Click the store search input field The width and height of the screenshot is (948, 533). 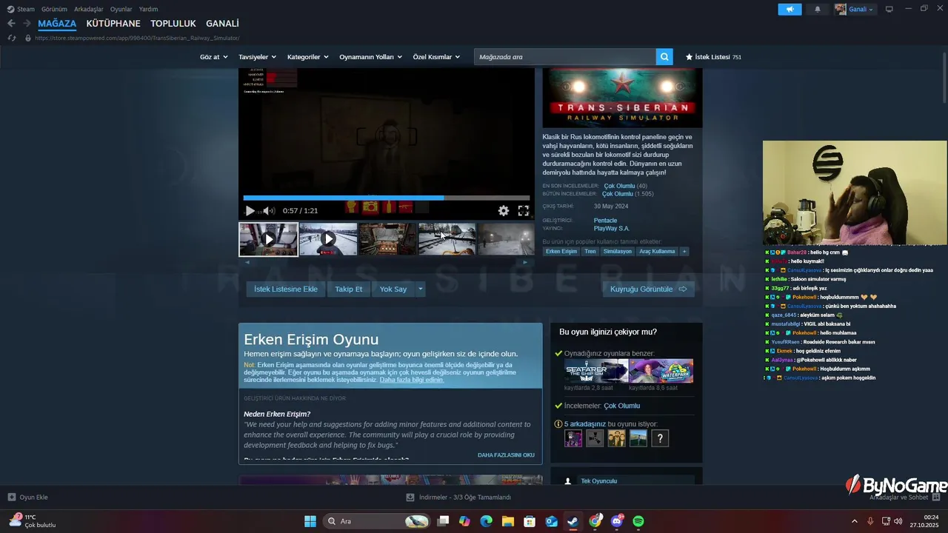pos(565,56)
